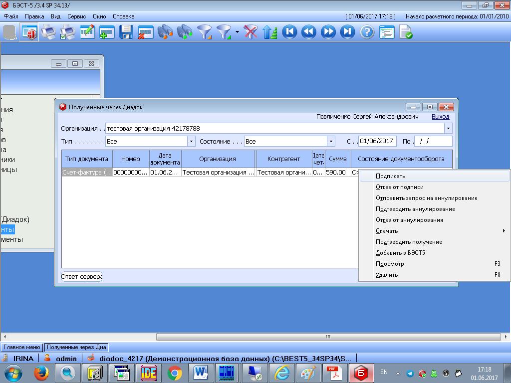Click the Выход link
This screenshot has width=511, height=383.
point(440,117)
